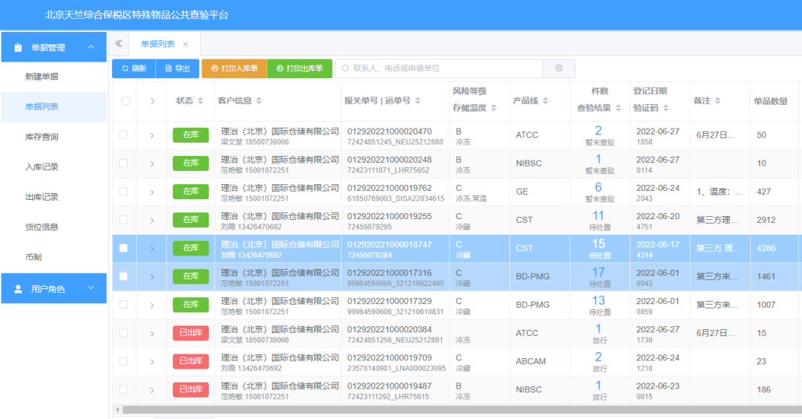Check row 01292022100001​8747 checkbox
802x419 pixels.
coord(123,248)
